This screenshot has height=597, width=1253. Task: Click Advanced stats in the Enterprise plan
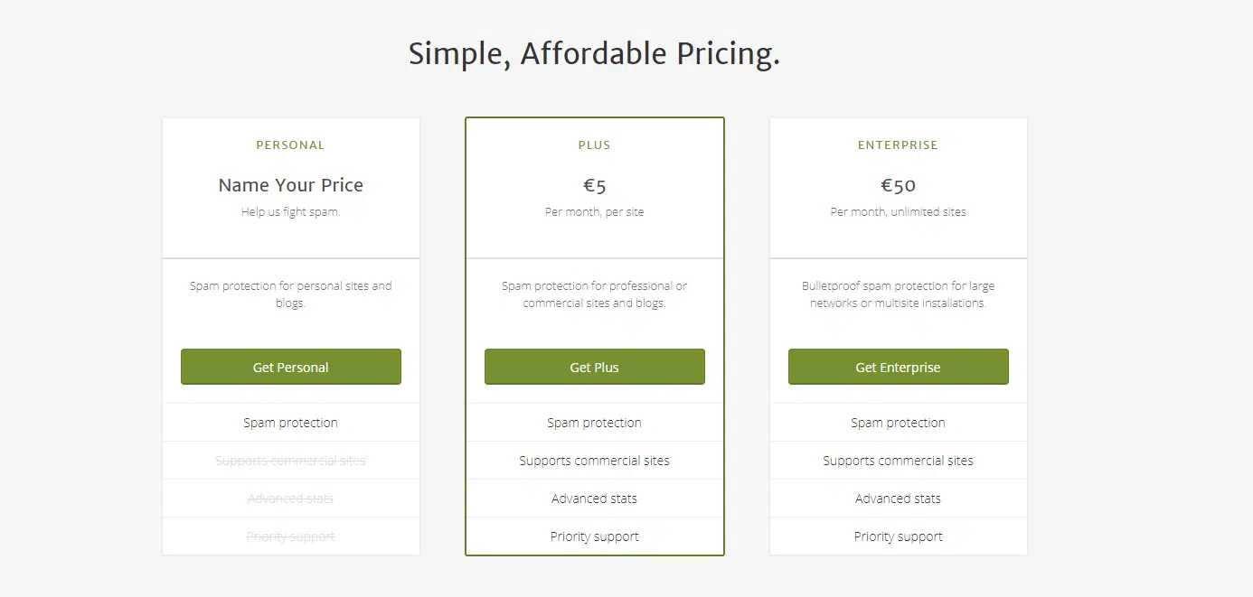tap(898, 499)
